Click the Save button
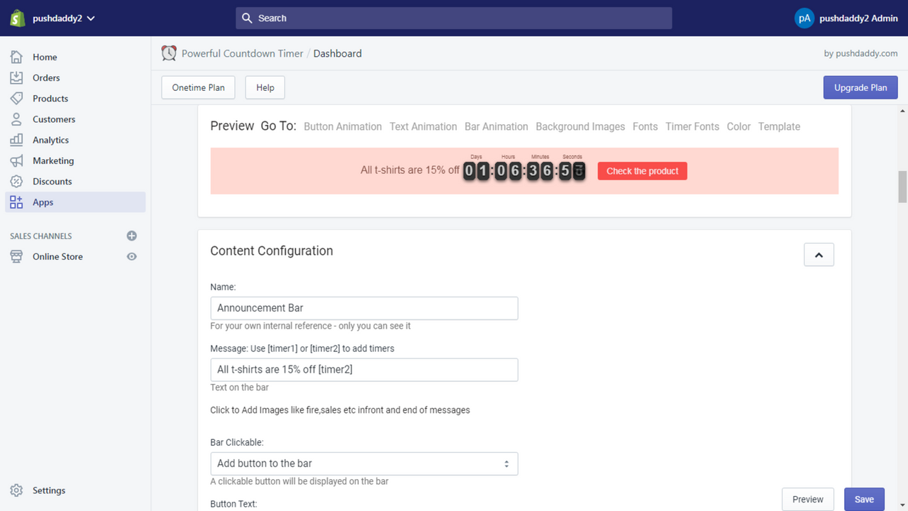 click(863, 499)
